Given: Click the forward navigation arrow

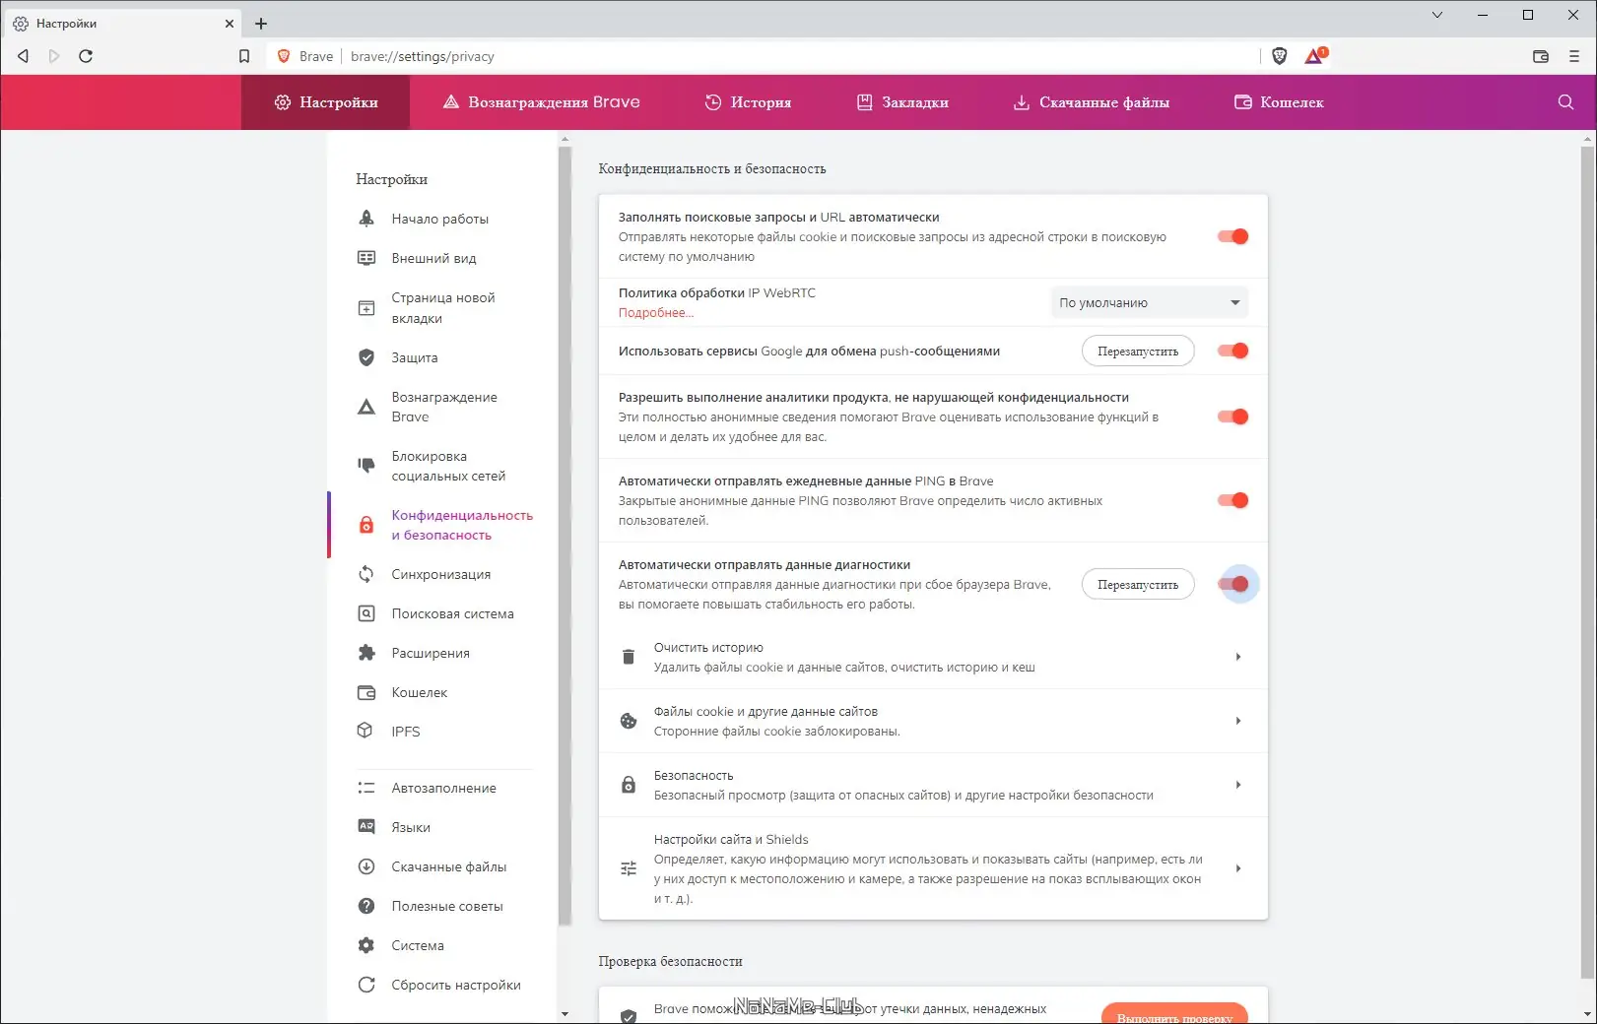Looking at the screenshot, I should (x=54, y=56).
